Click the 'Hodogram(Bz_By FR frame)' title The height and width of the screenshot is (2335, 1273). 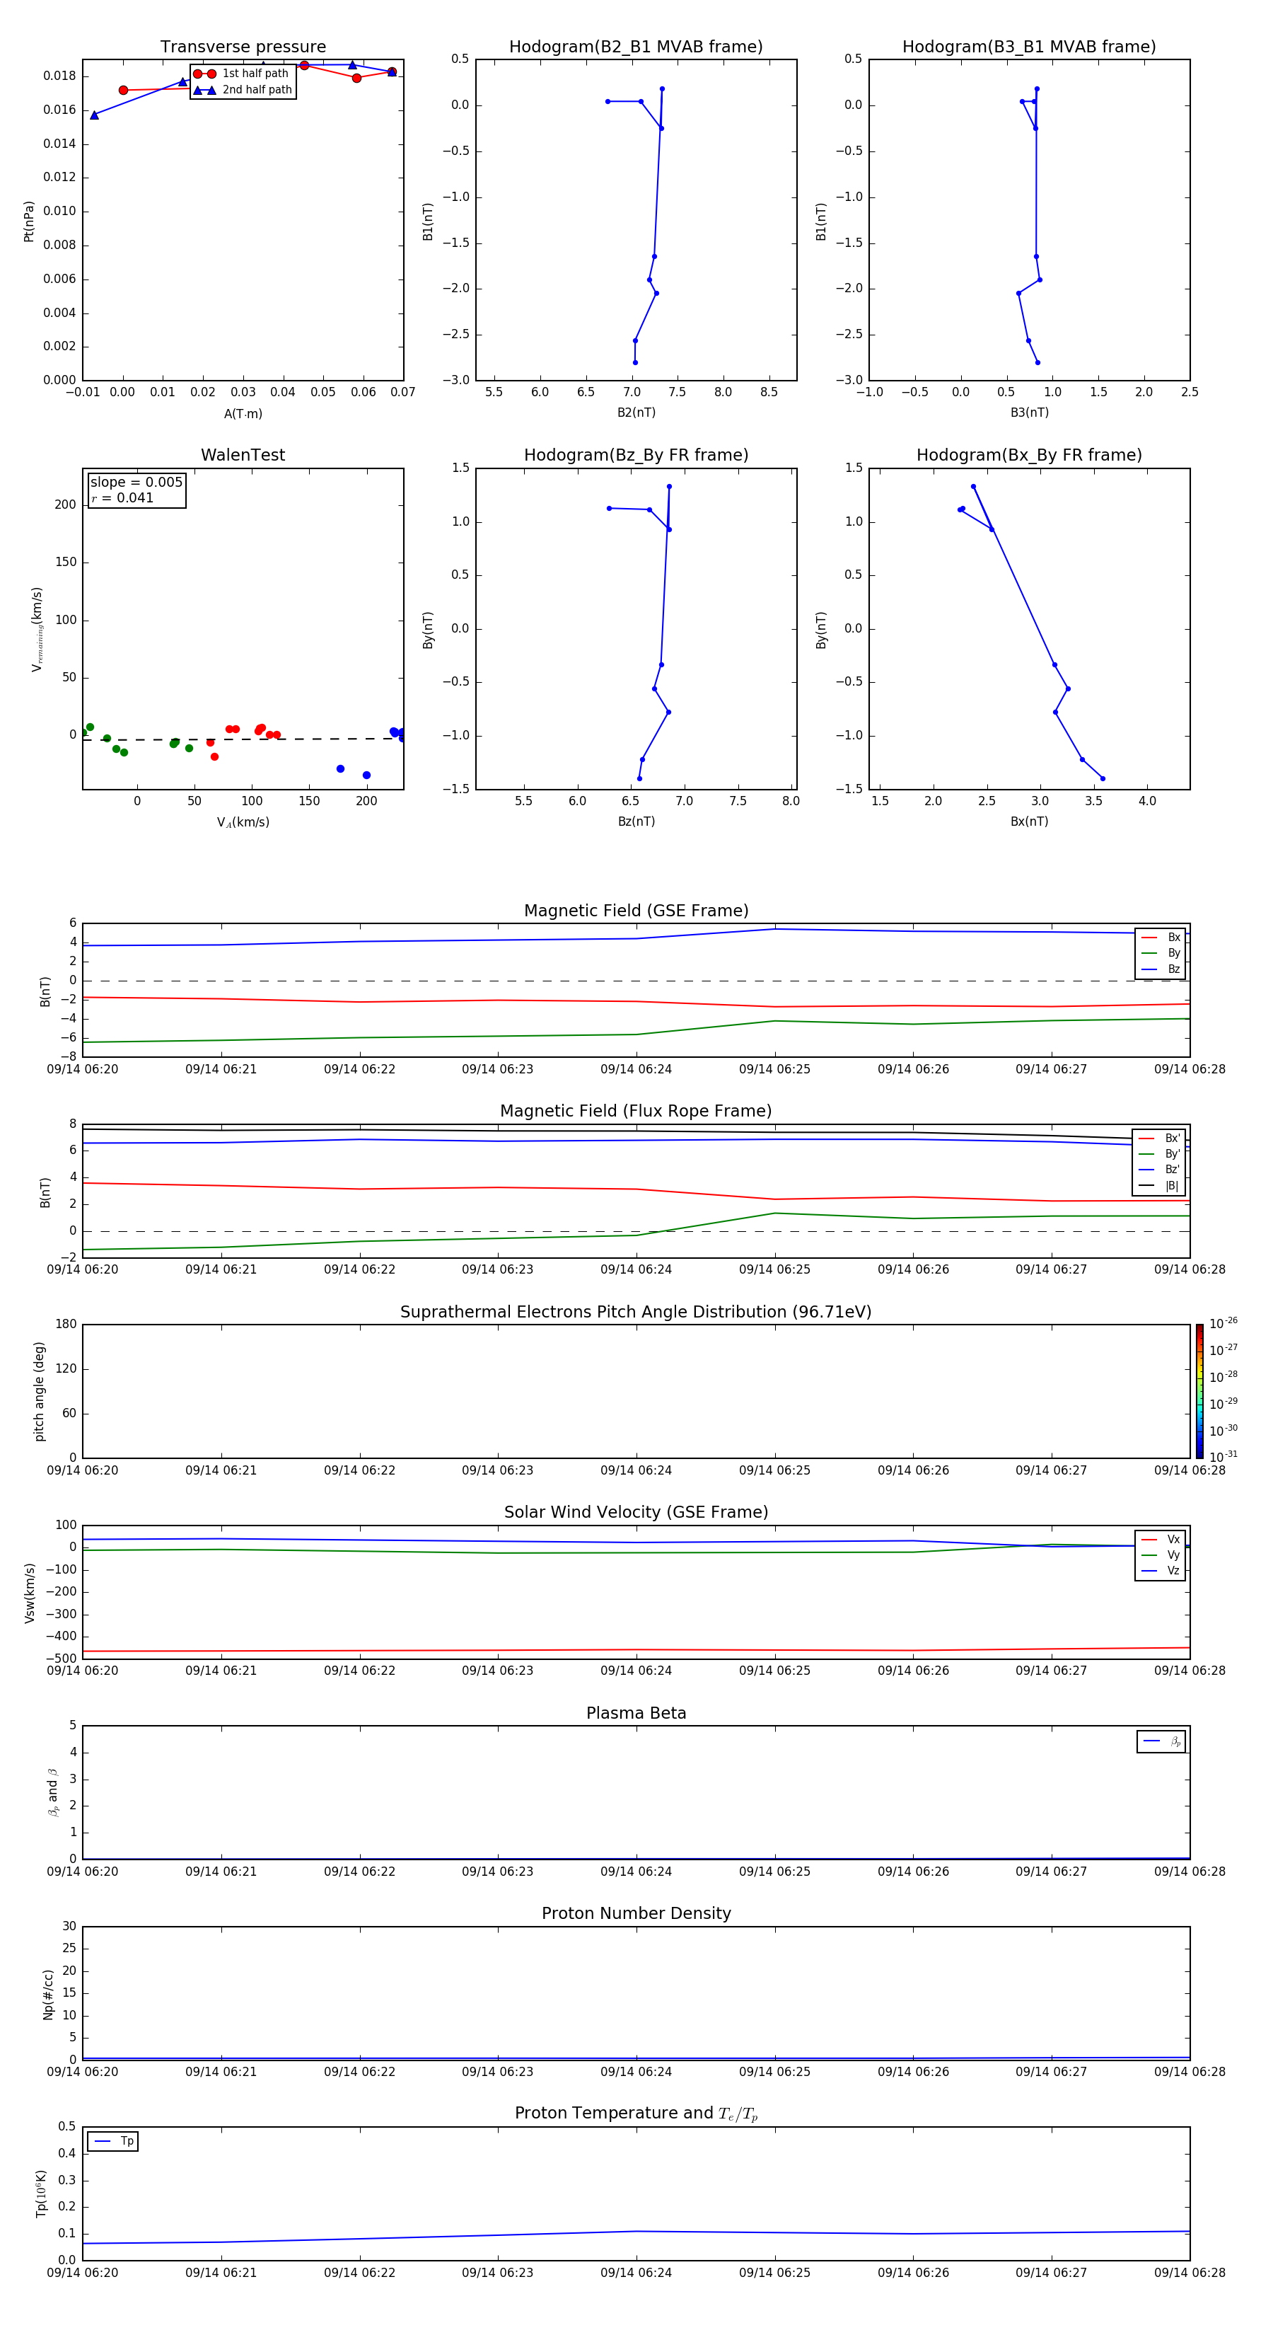(636, 455)
